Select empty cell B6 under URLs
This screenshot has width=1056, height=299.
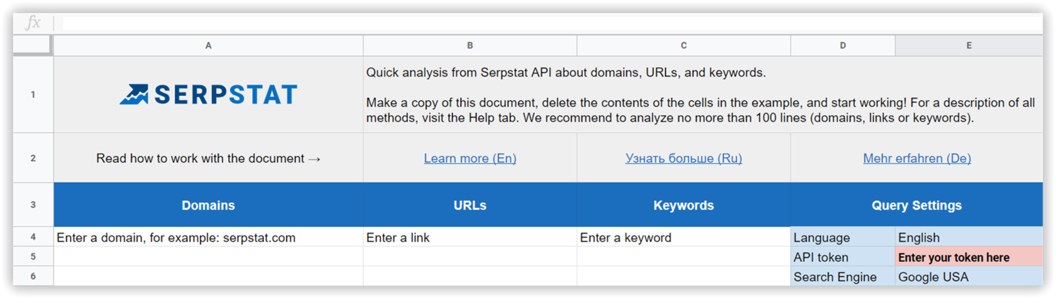click(470, 276)
